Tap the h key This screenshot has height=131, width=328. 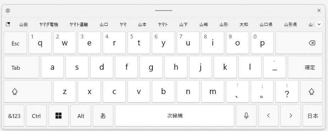coord(176,67)
